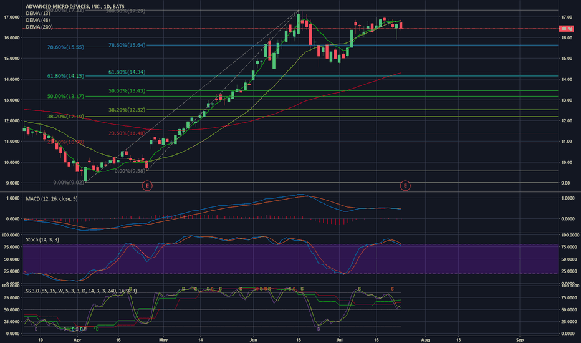Click May on the date axis
Screen dimensions: 581x343
163,340
